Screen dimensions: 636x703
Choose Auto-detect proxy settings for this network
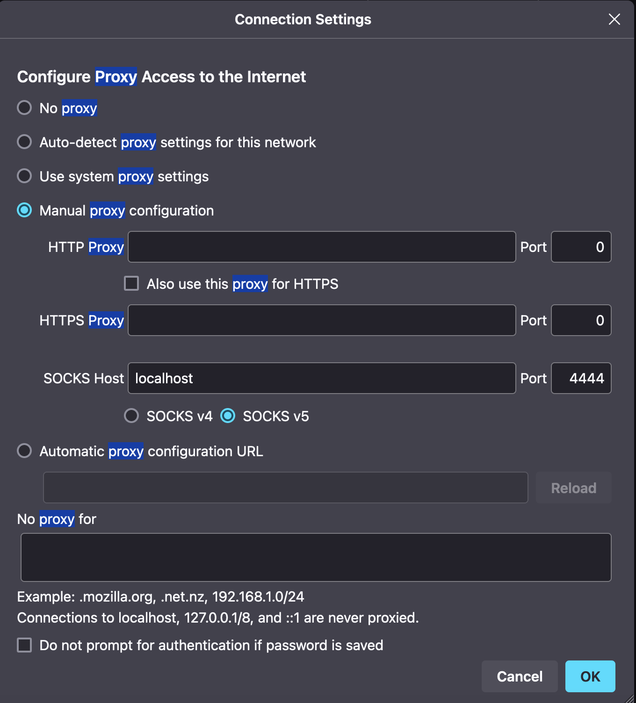(24, 142)
